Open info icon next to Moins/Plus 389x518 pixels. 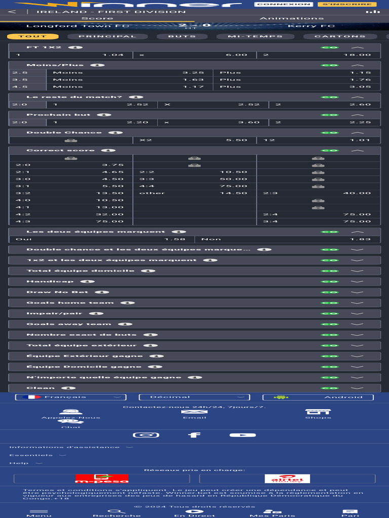click(97, 65)
